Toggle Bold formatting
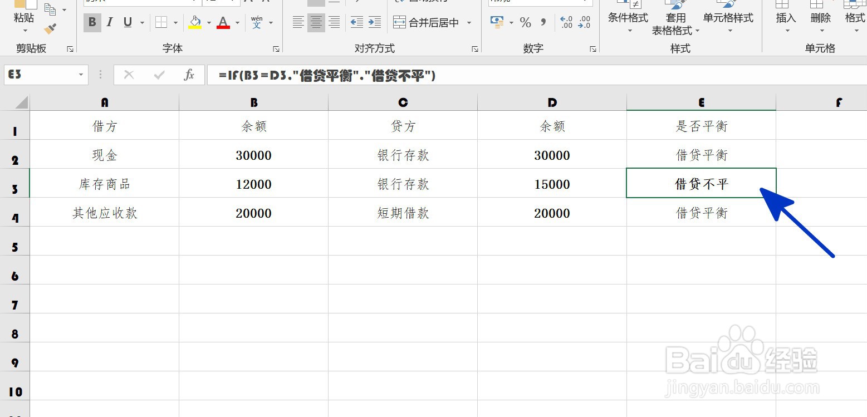Screen dimensions: 867x417 [x=92, y=23]
